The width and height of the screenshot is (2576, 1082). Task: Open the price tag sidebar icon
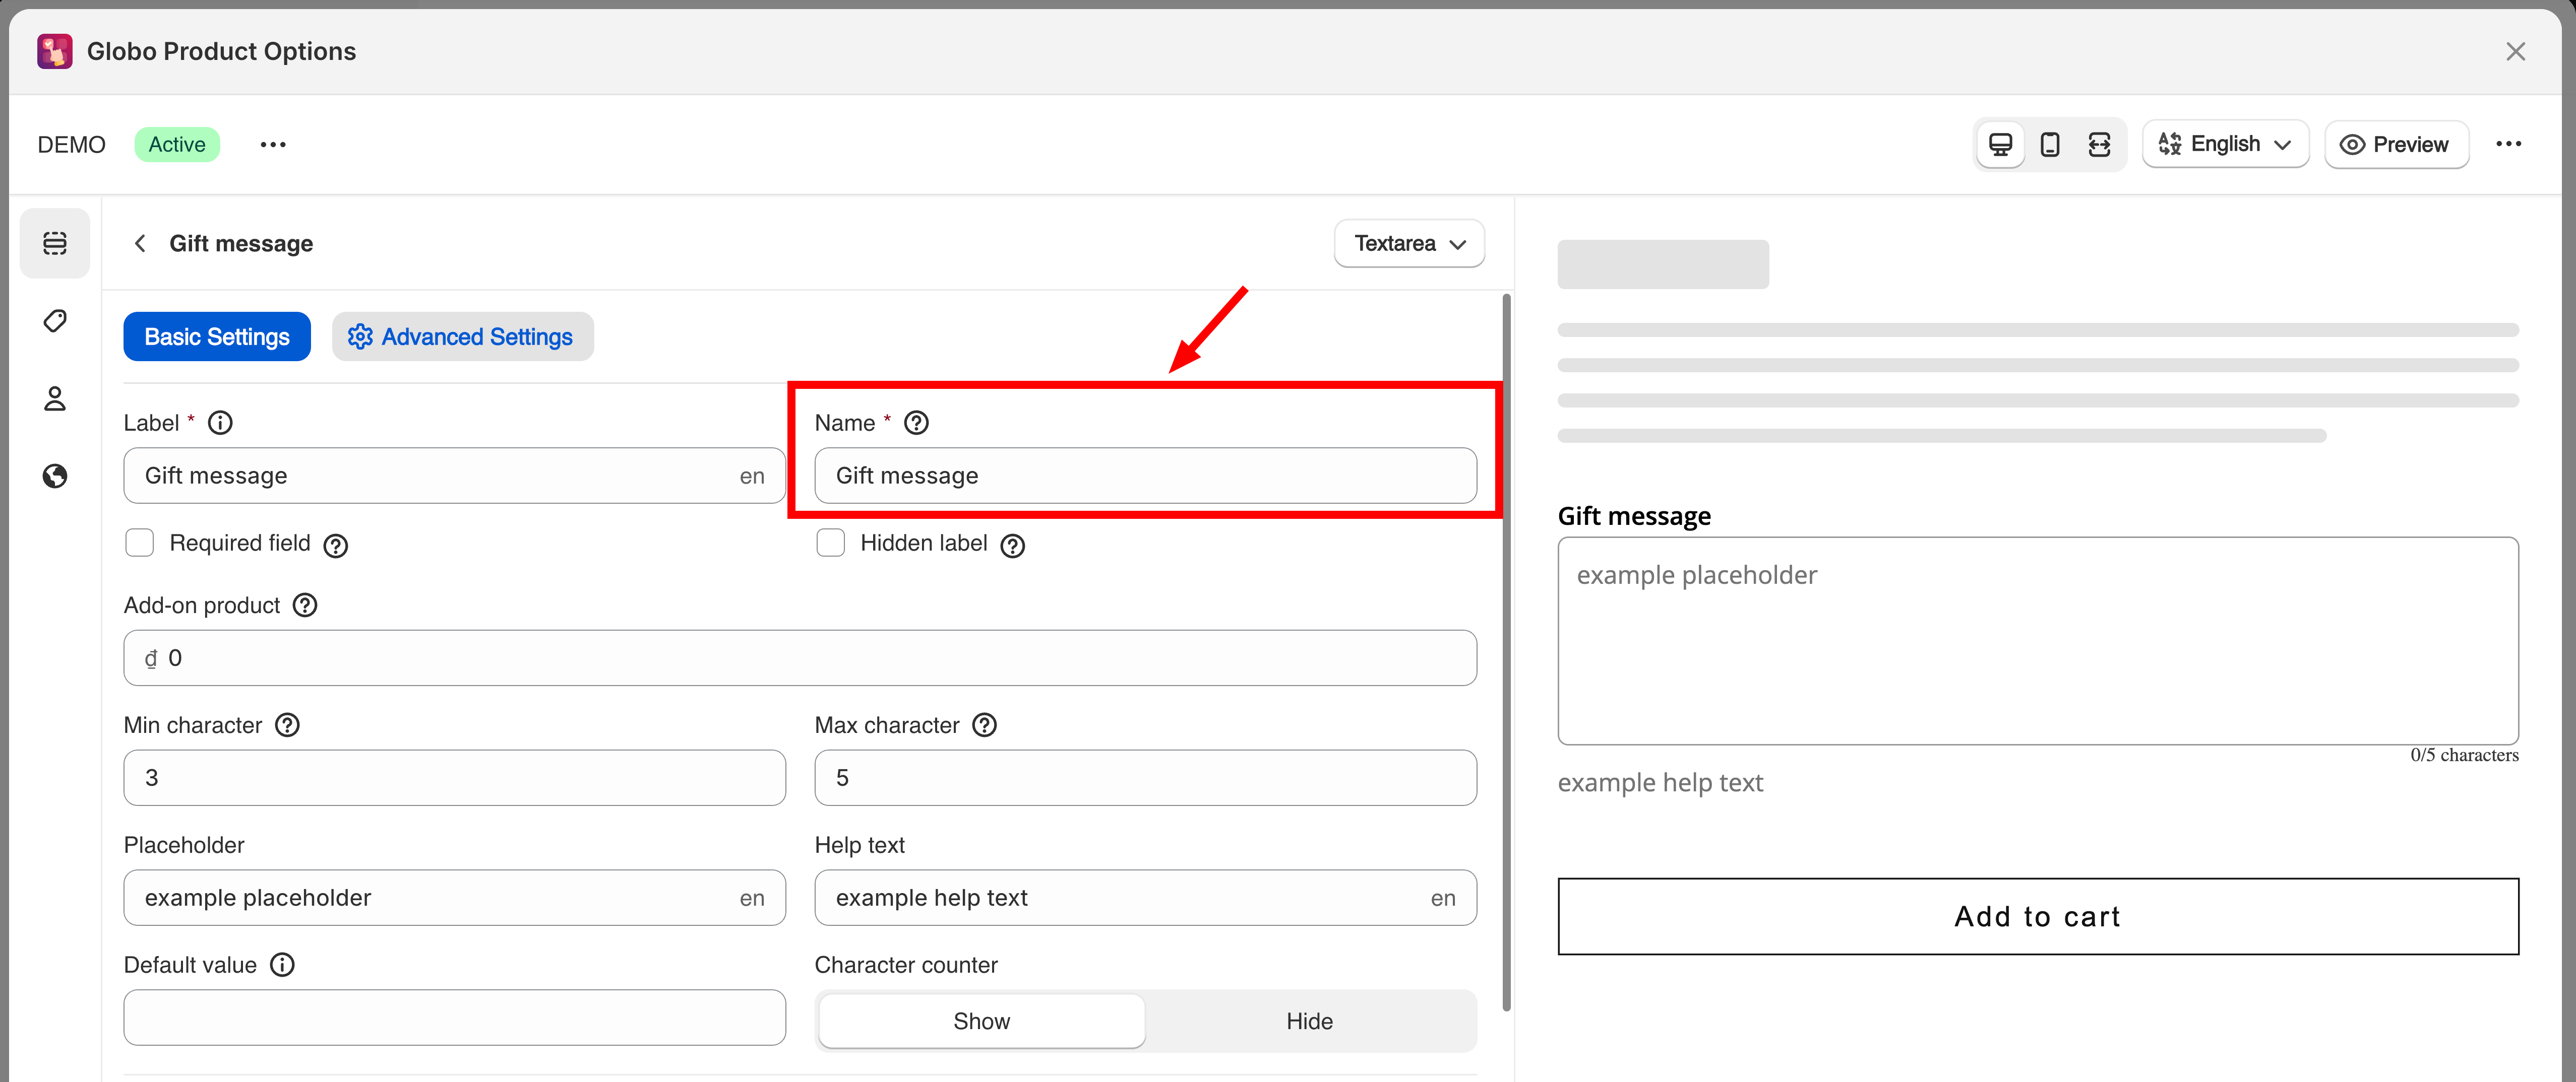click(55, 321)
